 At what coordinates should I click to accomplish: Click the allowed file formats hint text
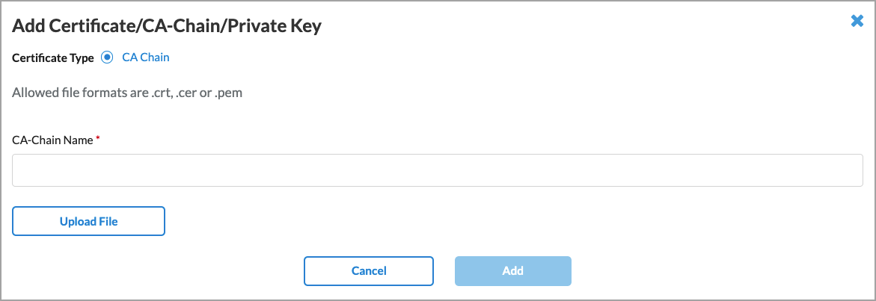[128, 93]
